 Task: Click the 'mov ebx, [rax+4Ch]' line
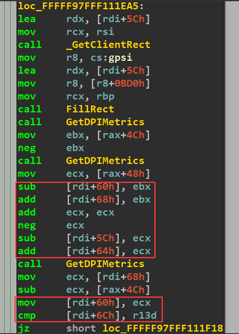pyautogui.click(x=84, y=135)
